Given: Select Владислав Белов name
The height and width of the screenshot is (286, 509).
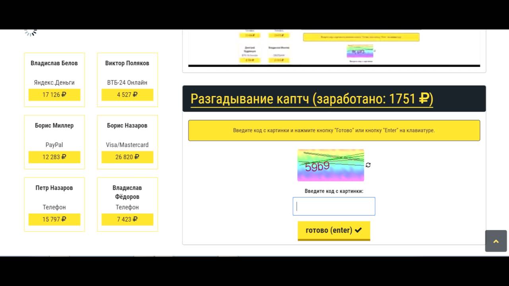Looking at the screenshot, I should [54, 63].
